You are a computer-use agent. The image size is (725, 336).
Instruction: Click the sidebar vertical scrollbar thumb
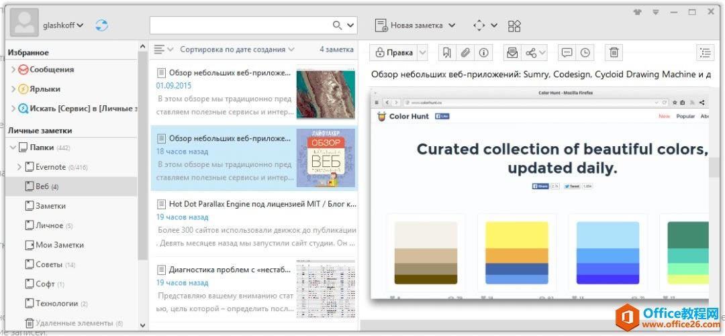(142, 155)
